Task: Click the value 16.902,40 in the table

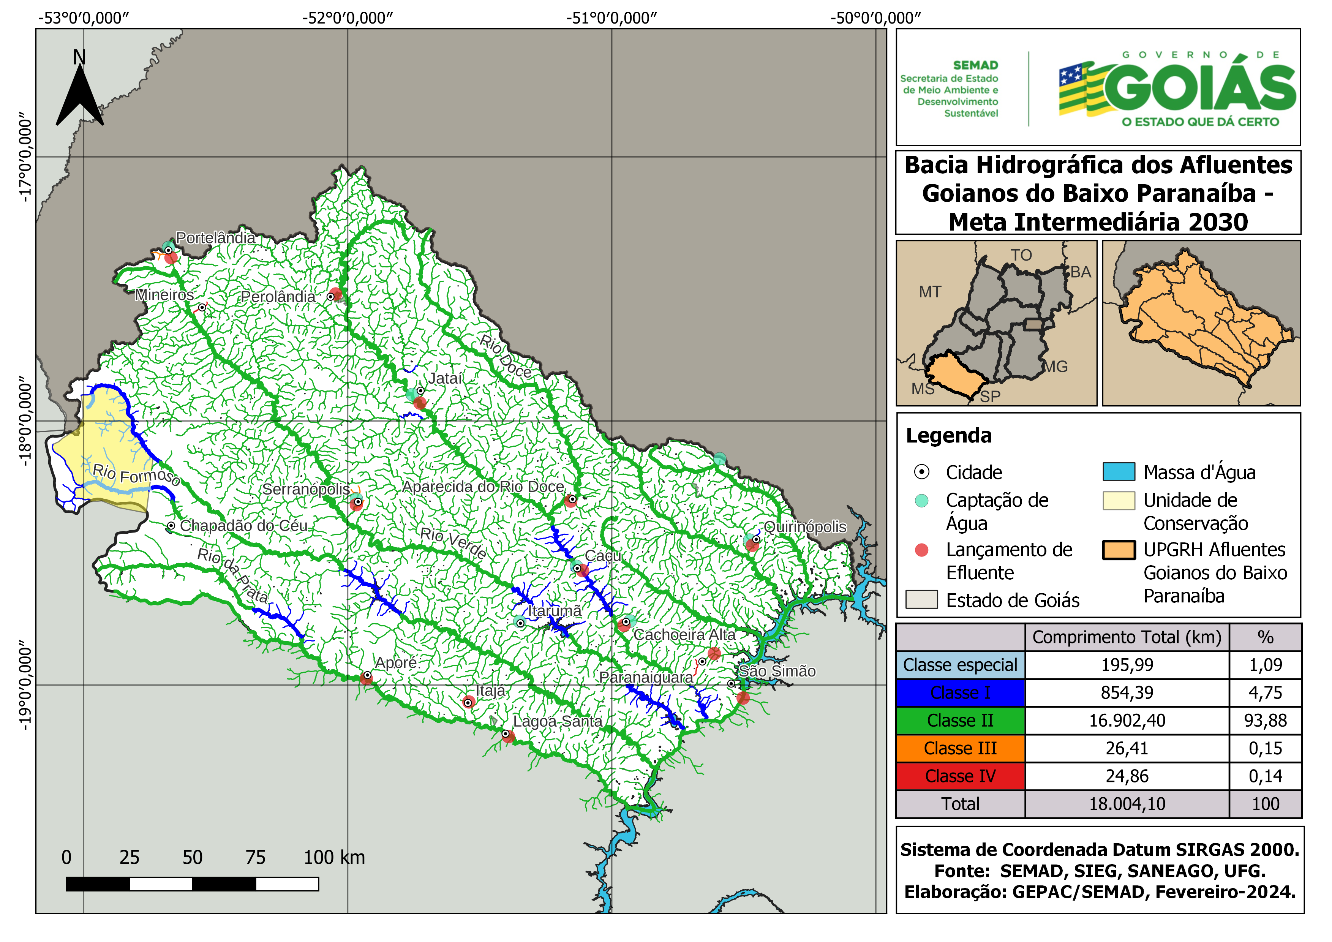Action: (x=1127, y=721)
